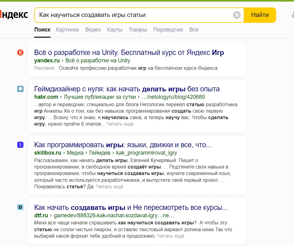
Task: Open 'Всё о разработке на Unity' result title
Action: tap(129, 52)
